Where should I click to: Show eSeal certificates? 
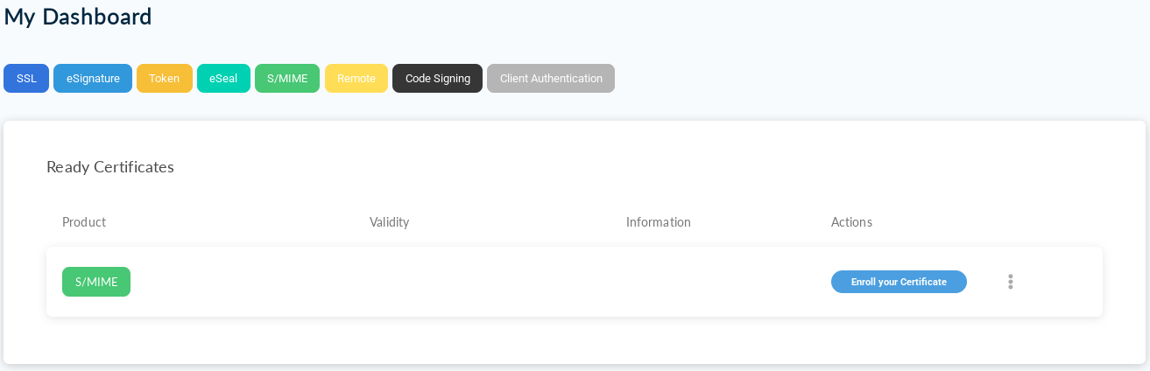(x=223, y=78)
